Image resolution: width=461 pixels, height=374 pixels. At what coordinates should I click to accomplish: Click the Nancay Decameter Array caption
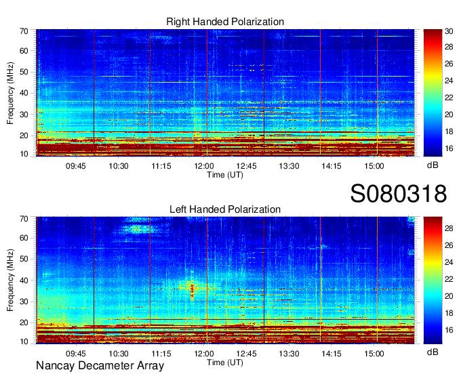pos(100,366)
